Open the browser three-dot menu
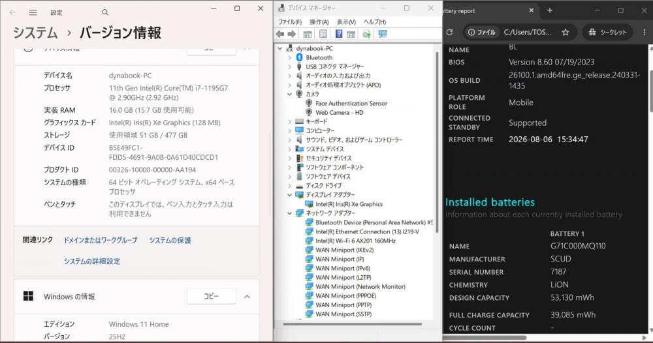The height and width of the screenshot is (343, 653). coord(645,32)
